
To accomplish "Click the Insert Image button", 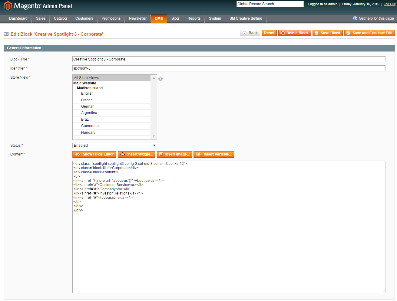I will pyautogui.click(x=174, y=154).
